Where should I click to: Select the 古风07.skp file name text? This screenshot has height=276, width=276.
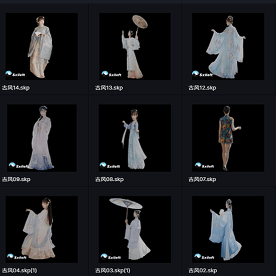(202, 179)
